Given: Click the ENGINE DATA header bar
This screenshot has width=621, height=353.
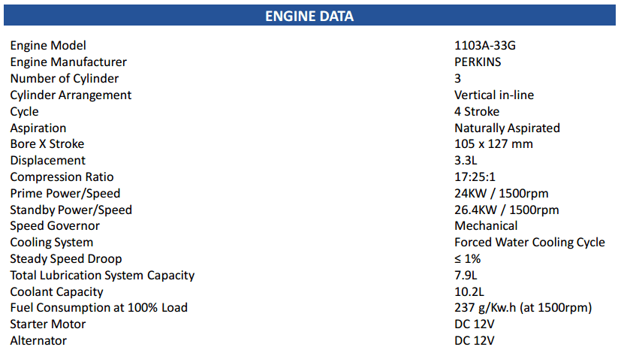Looking at the screenshot, I should 309,16.
